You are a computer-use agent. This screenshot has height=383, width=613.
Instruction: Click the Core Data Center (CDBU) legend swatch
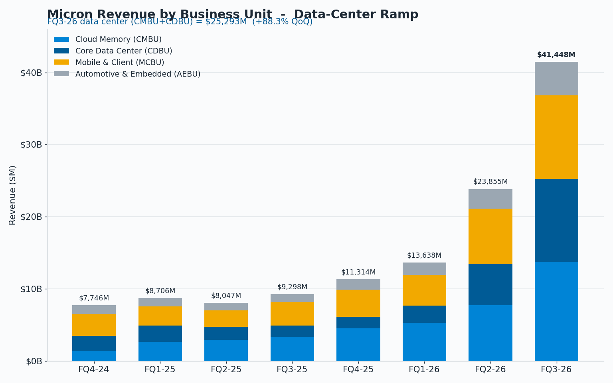point(61,51)
